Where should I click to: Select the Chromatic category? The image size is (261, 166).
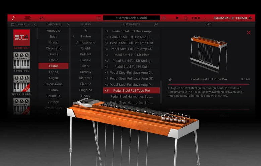[x=53, y=48]
